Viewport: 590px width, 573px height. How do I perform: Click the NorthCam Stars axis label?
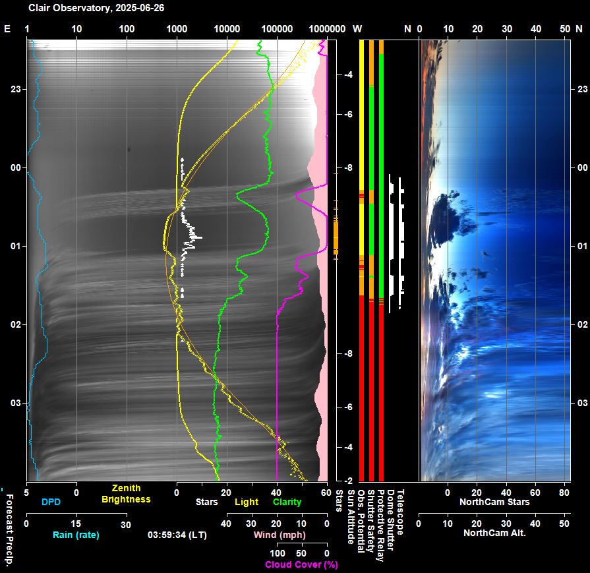point(494,502)
